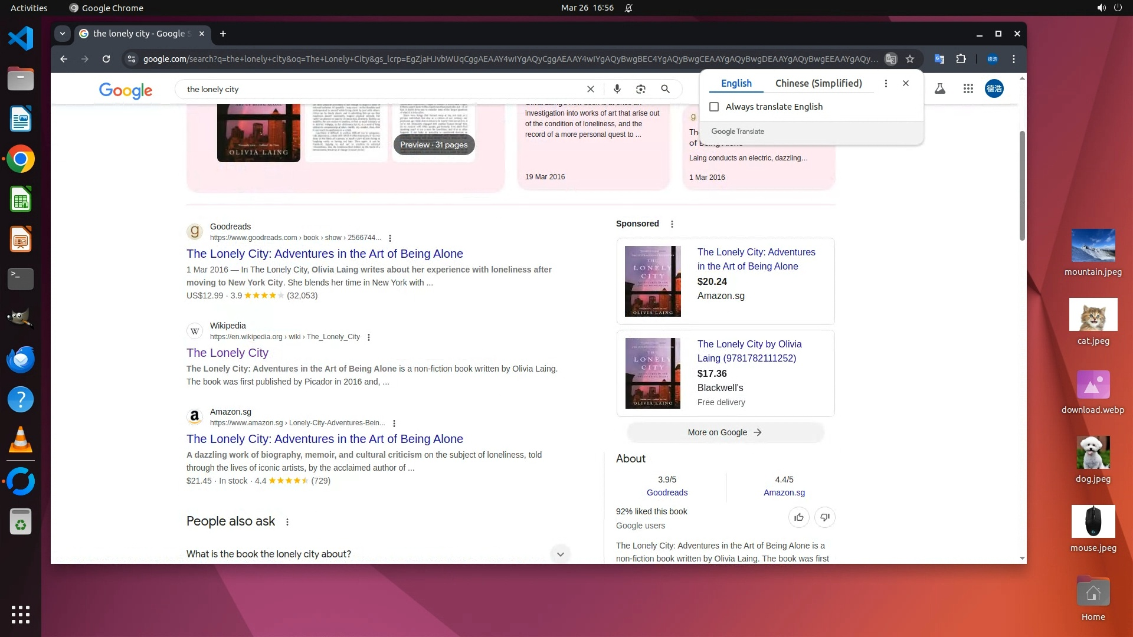Click the translate page icon in address bar
This screenshot has height=637, width=1133.
tap(891, 59)
